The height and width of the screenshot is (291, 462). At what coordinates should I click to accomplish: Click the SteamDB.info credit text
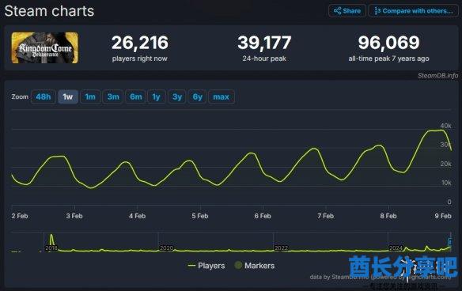(x=437, y=76)
